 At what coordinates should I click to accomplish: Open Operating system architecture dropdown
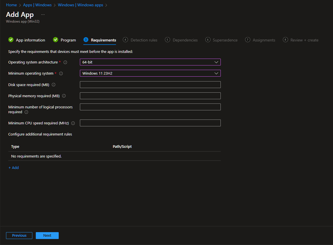click(x=150, y=62)
